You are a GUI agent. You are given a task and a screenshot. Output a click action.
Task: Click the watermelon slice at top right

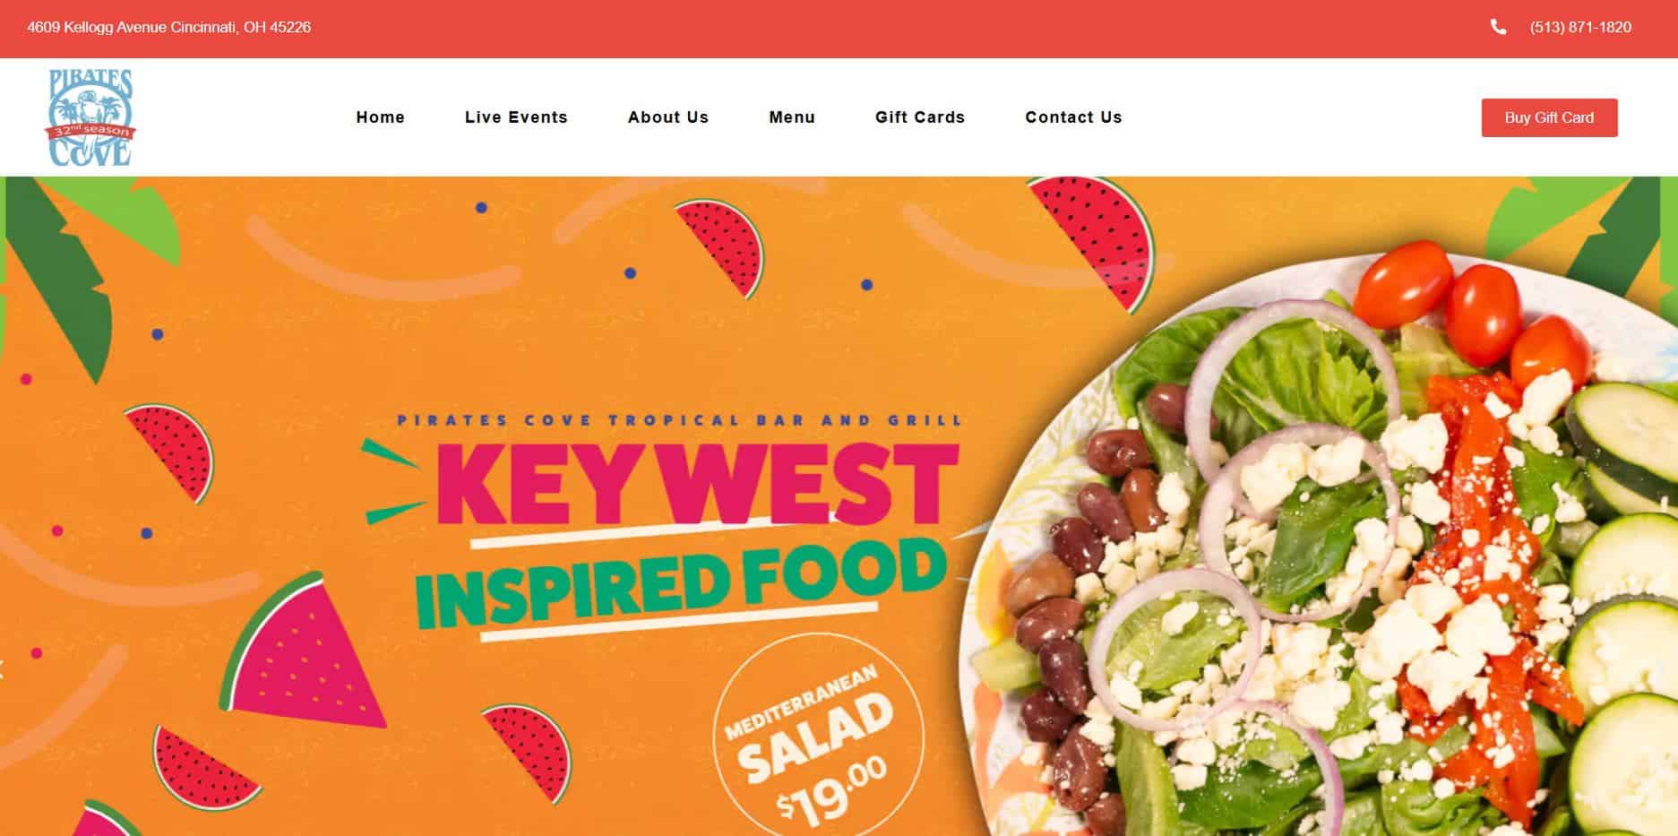click(1095, 237)
